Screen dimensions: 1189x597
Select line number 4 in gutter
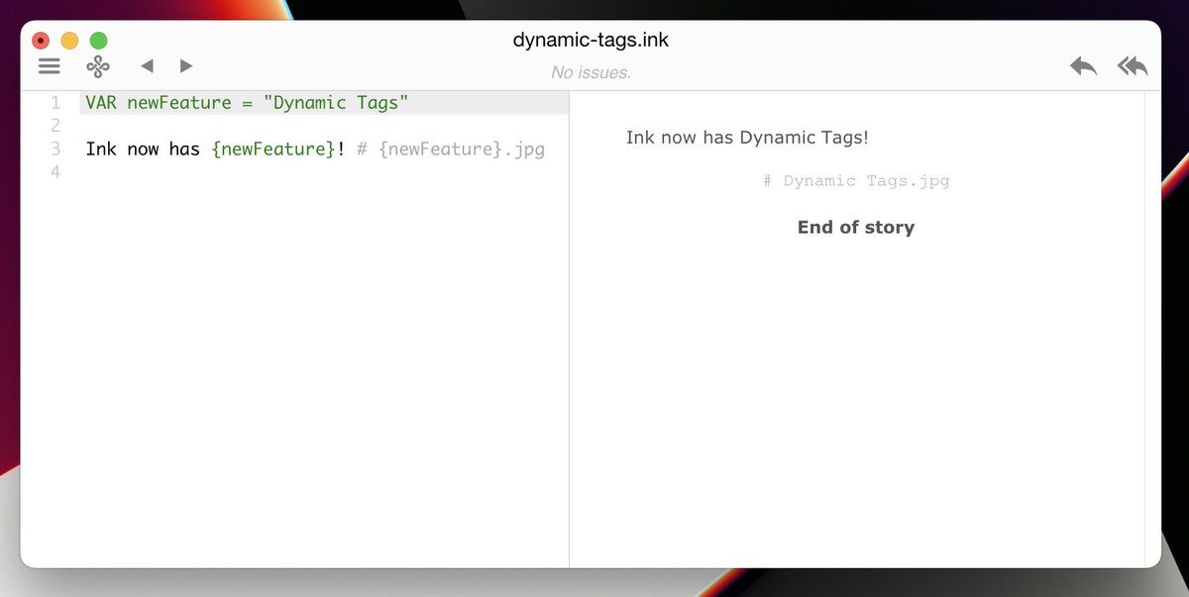pyautogui.click(x=55, y=172)
